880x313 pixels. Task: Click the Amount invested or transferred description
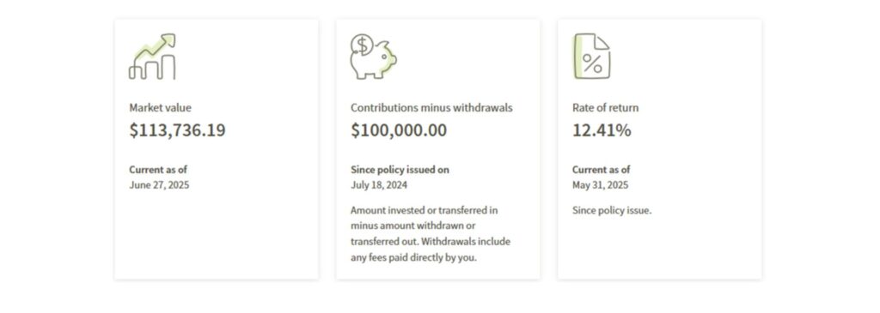431,235
